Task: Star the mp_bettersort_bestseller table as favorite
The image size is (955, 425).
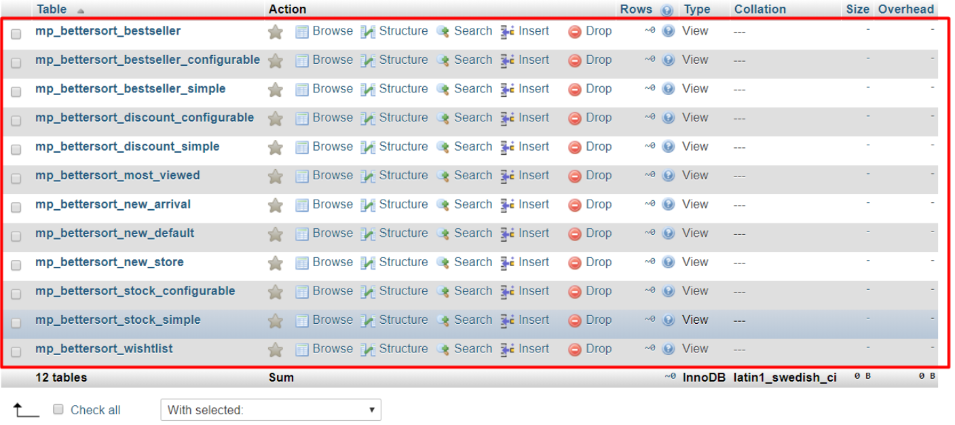Action: tap(275, 32)
